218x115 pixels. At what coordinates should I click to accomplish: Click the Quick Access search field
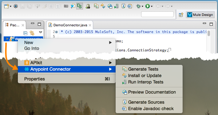coord(157,14)
